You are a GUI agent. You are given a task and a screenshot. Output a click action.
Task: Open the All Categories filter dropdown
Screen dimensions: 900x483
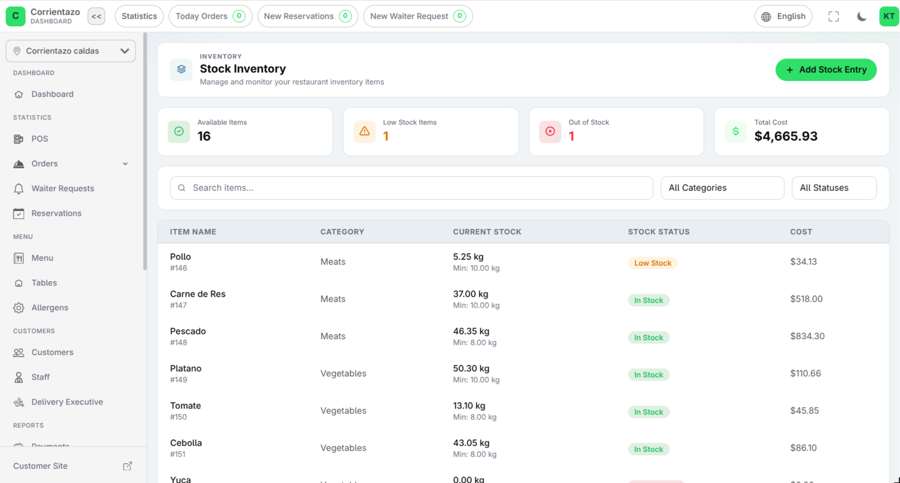click(722, 188)
